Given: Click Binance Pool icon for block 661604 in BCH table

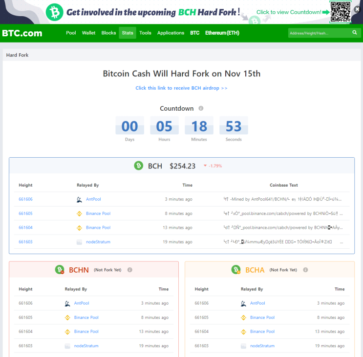Looking at the screenshot, I should (x=79, y=228).
